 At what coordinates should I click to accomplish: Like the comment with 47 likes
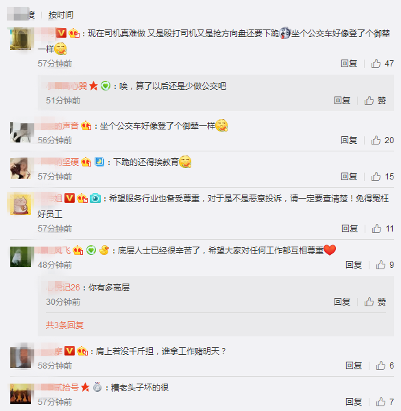pyautogui.click(x=382, y=64)
